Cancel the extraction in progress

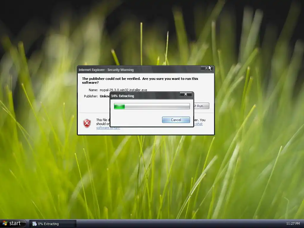coord(176,120)
